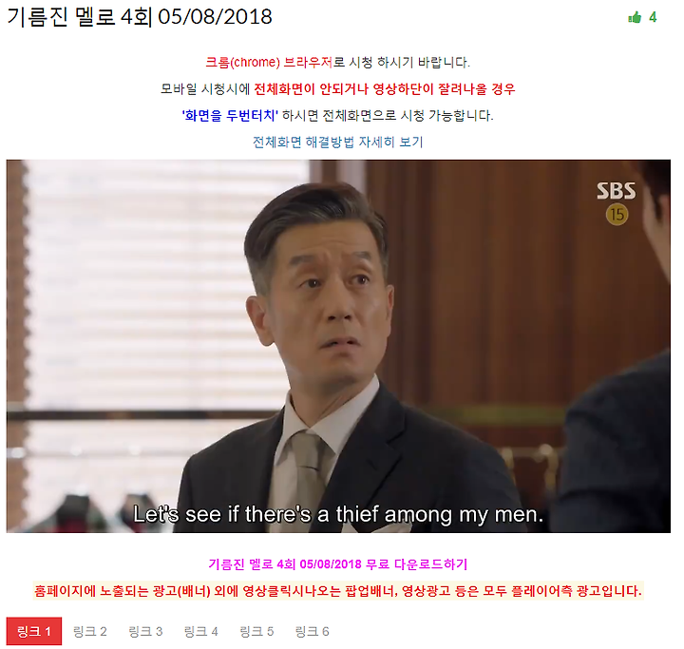Click the 15 age rating badge

tap(617, 215)
